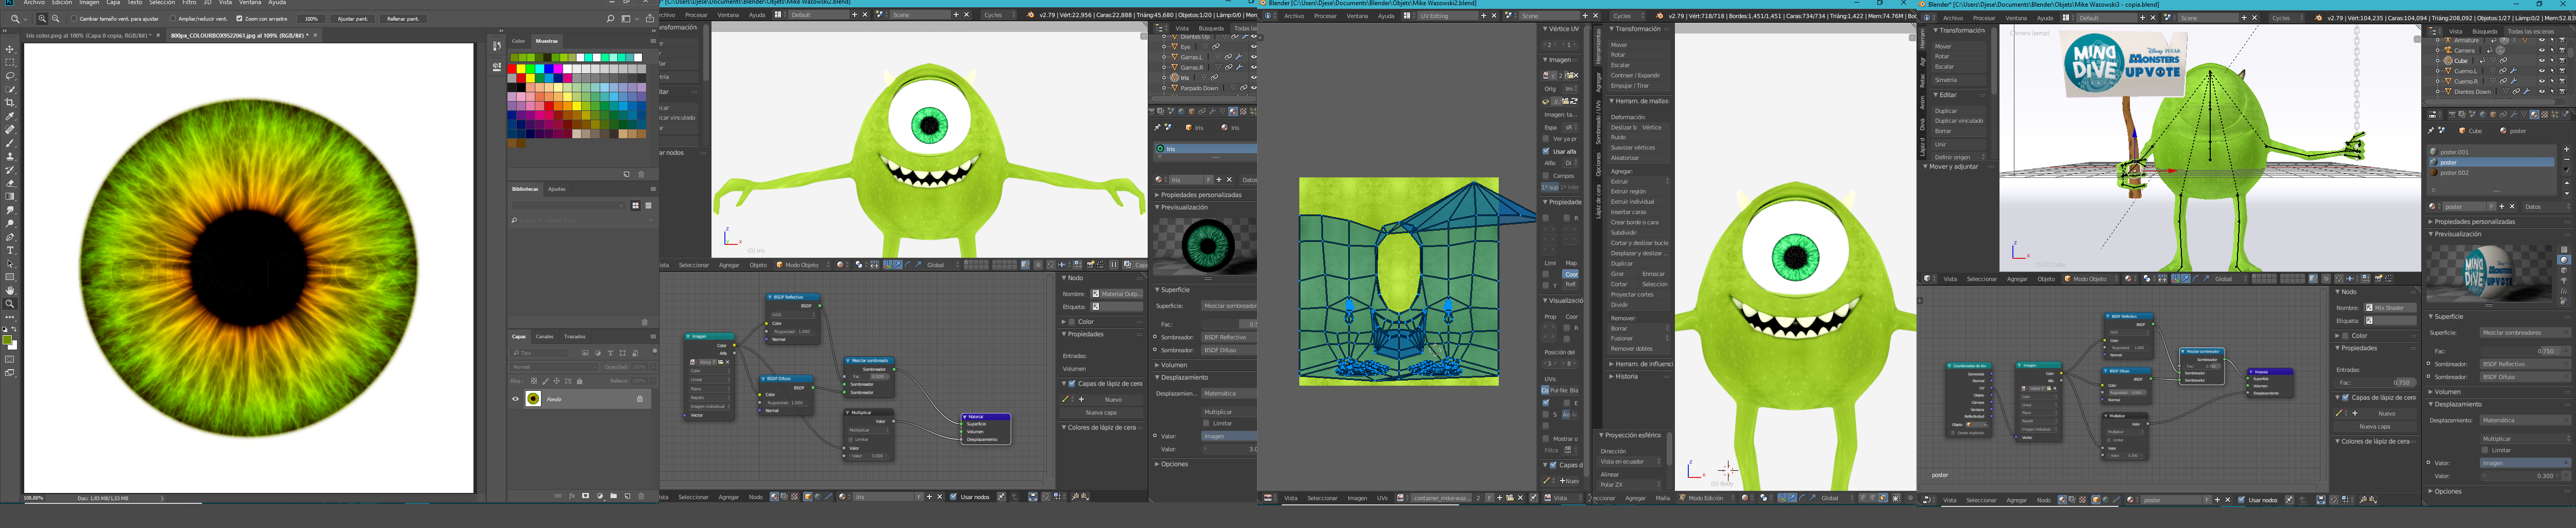Choose the Gradient tool in Photoshop
2576x528 pixels.
pyautogui.click(x=10, y=197)
